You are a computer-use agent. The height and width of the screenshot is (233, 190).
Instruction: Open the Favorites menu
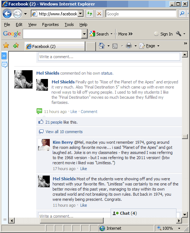pos(51,25)
